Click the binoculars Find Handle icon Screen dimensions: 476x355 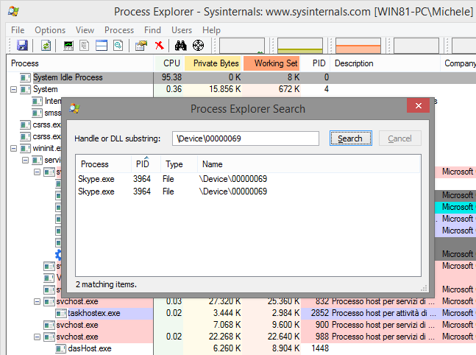181,46
